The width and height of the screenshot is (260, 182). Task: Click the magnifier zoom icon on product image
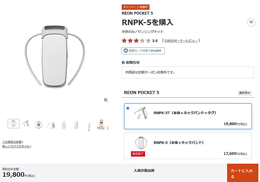[x=106, y=100]
